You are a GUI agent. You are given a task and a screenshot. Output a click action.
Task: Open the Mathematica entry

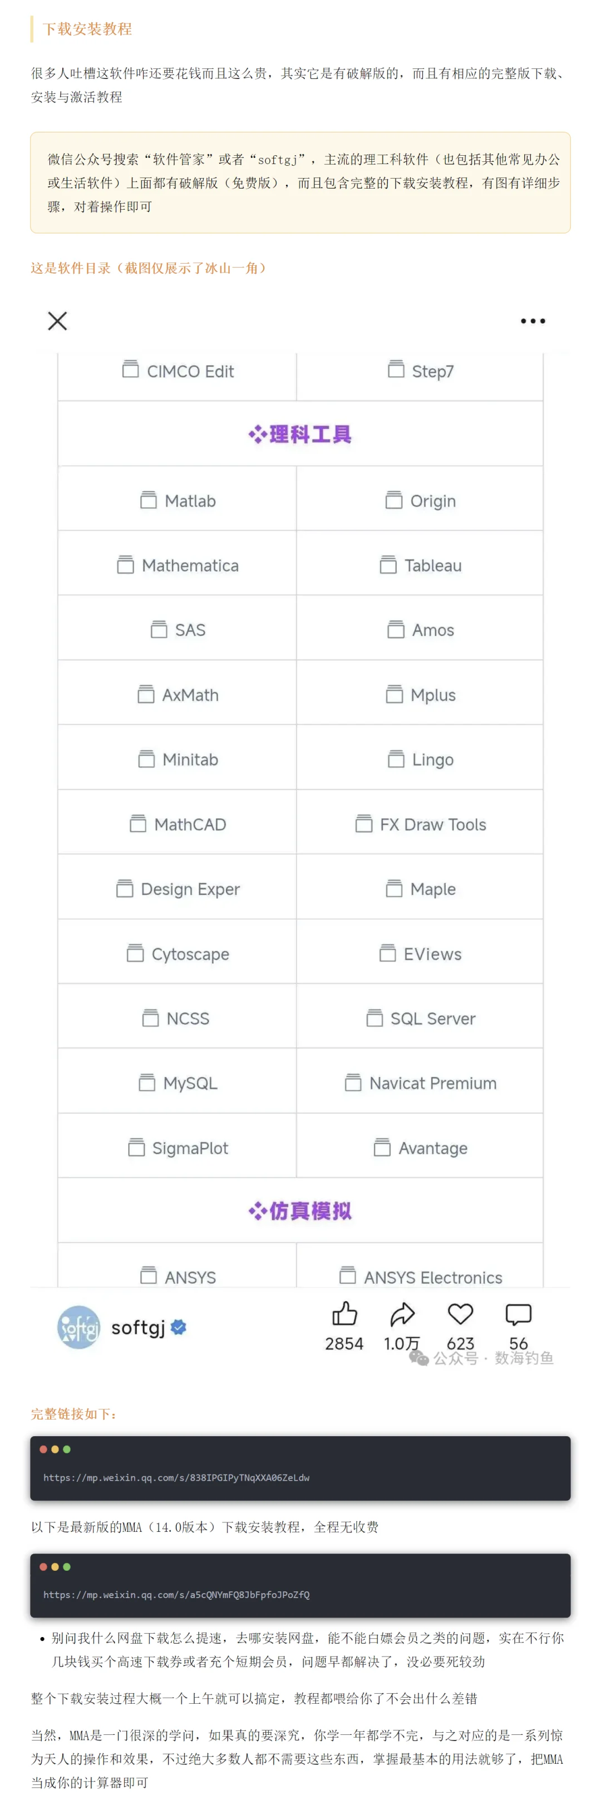point(178,566)
